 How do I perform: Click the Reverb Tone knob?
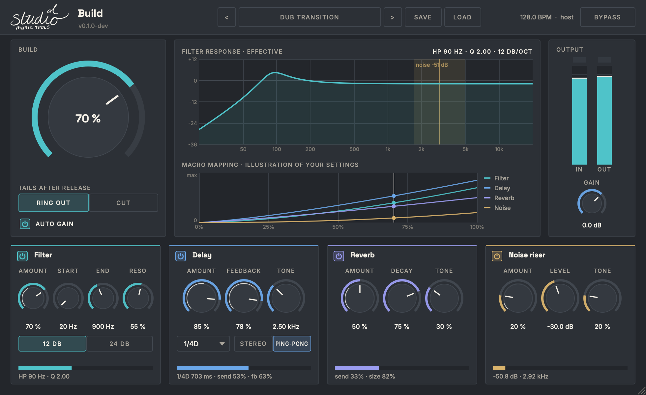pyautogui.click(x=444, y=298)
